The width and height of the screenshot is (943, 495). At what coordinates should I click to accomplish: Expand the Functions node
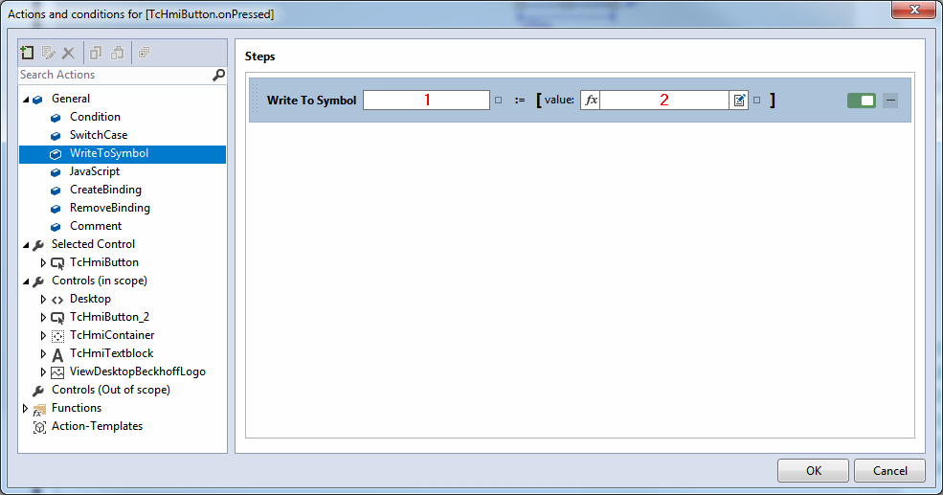[25, 409]
